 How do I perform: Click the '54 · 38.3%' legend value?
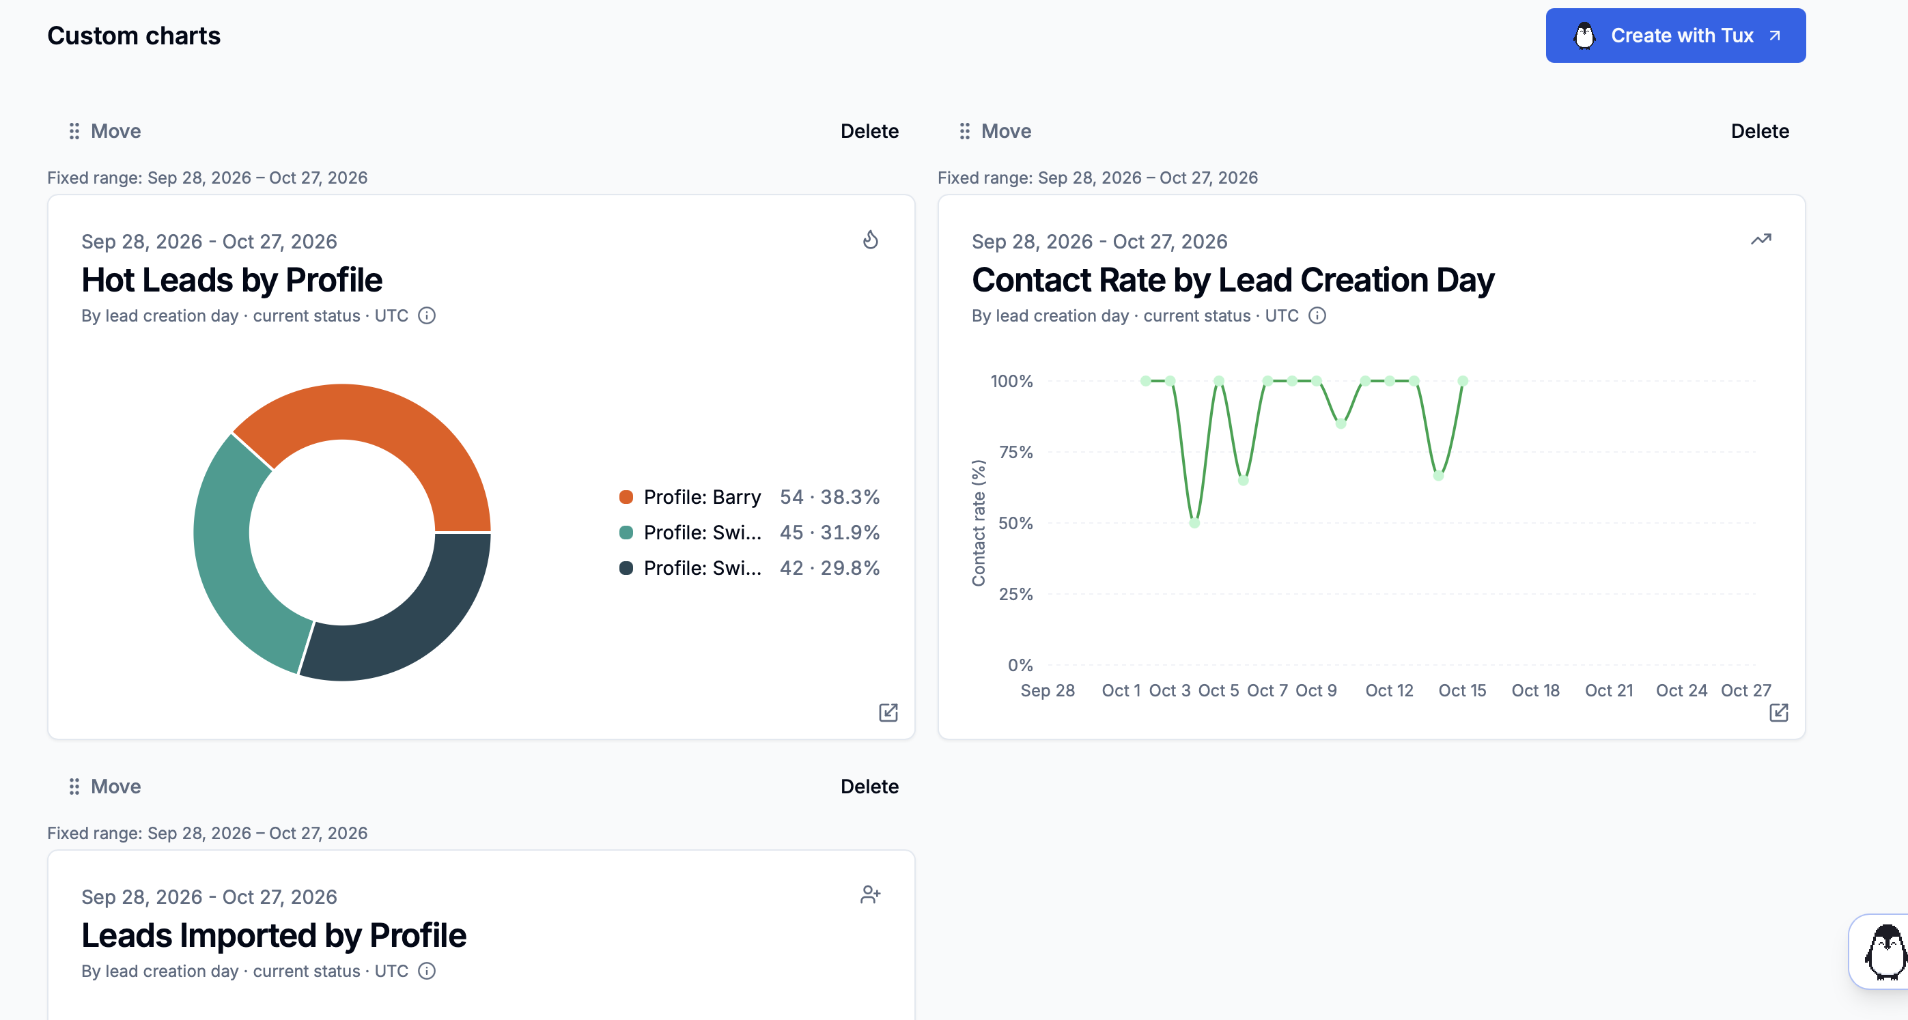[830, 497]
